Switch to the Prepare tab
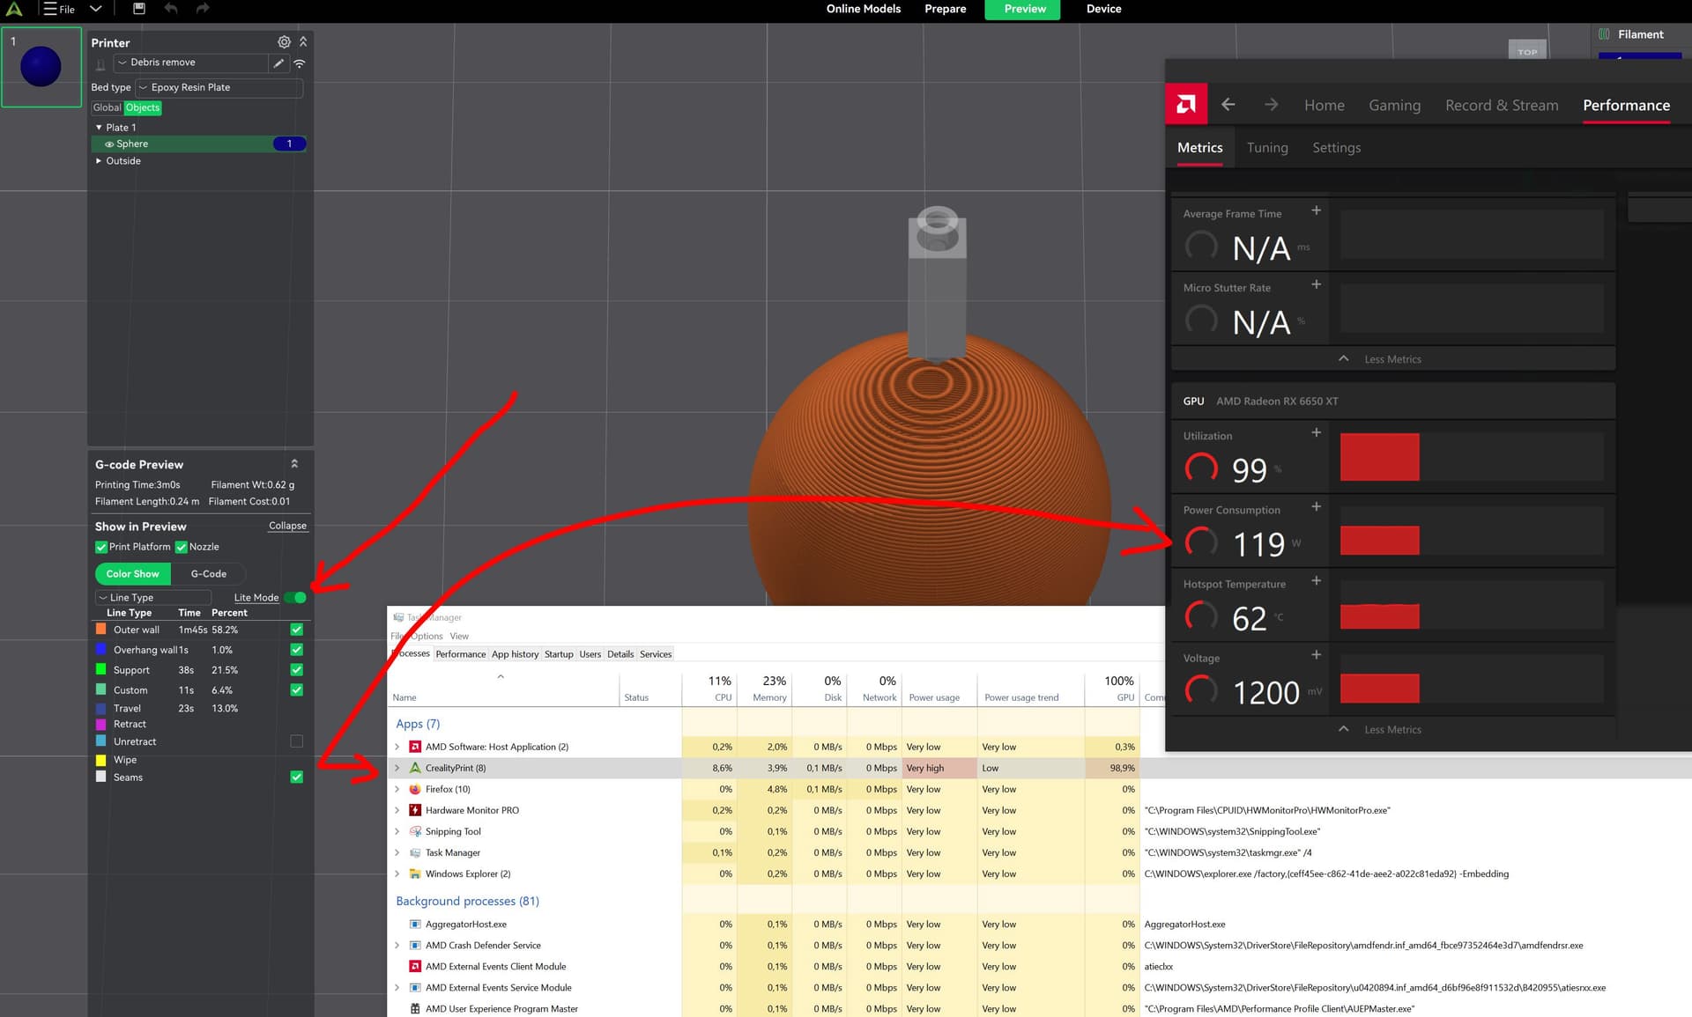The image size is (1692, 1017). [x=945, y=9]
